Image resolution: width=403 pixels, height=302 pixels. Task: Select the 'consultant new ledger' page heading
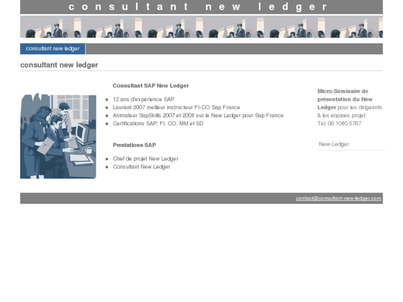click(x=59, y=65)
